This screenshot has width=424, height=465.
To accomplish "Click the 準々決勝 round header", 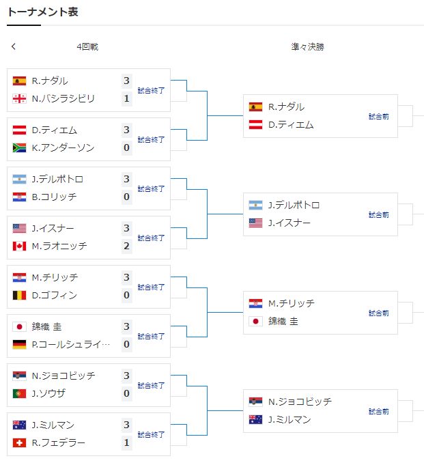I will [x=307, y=47].
